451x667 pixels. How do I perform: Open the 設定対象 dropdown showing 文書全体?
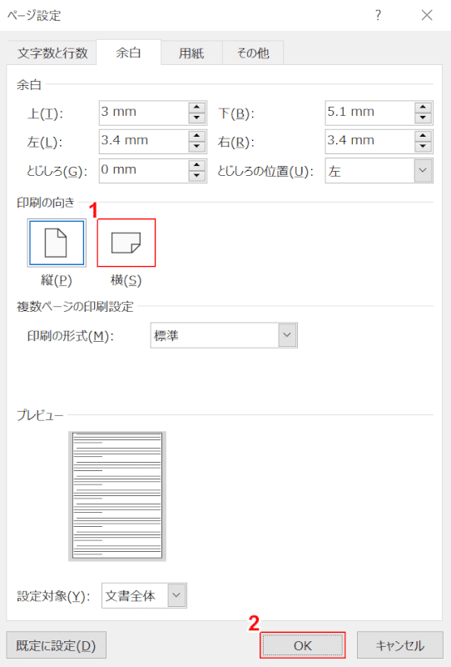click(x=144, y=595)
